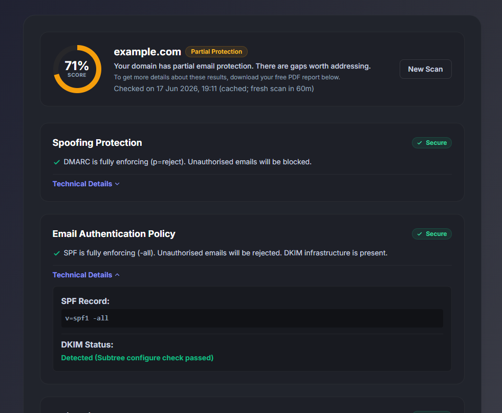This screenshot has width=502, height=413.
Task: Click the partial email protection summary sentence
Action: [x=242, y=66]
